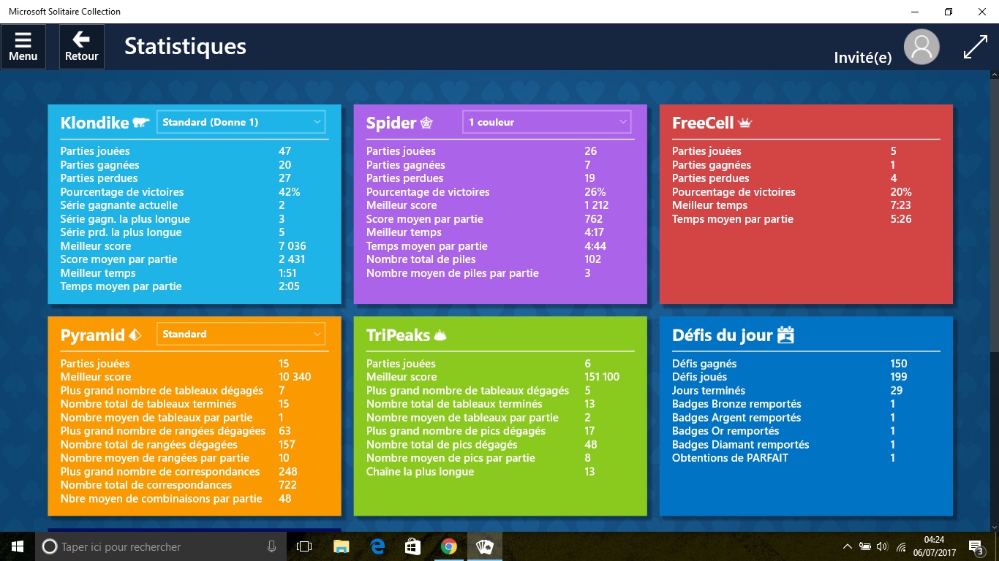Open the Windows Store taskbar icon
Viewport: 999px width, 561px height.
click(x=413, y=546)
